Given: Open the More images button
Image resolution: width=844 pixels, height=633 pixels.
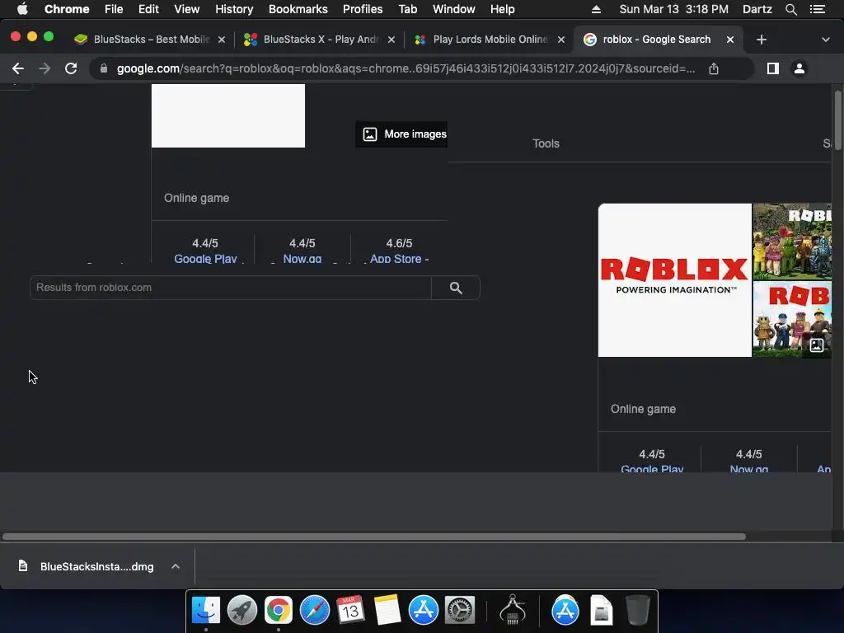Looking at the screenshot, I should [x=401, y=134].
